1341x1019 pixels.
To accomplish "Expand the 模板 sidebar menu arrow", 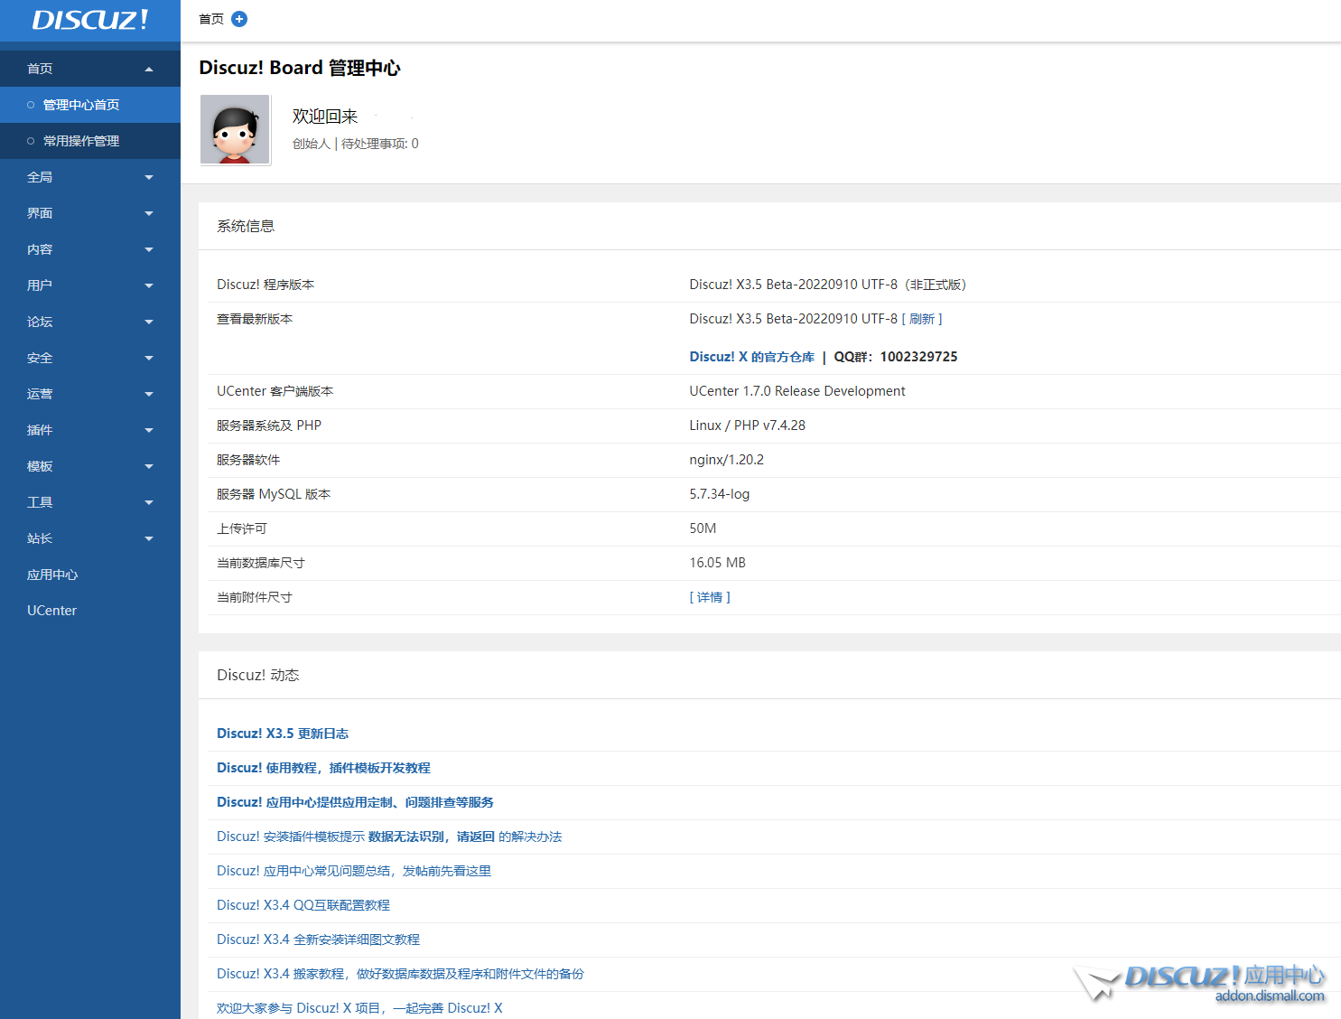I will 149,467.
